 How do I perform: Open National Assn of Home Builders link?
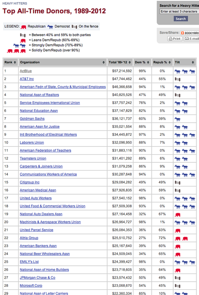click(44, 270)
